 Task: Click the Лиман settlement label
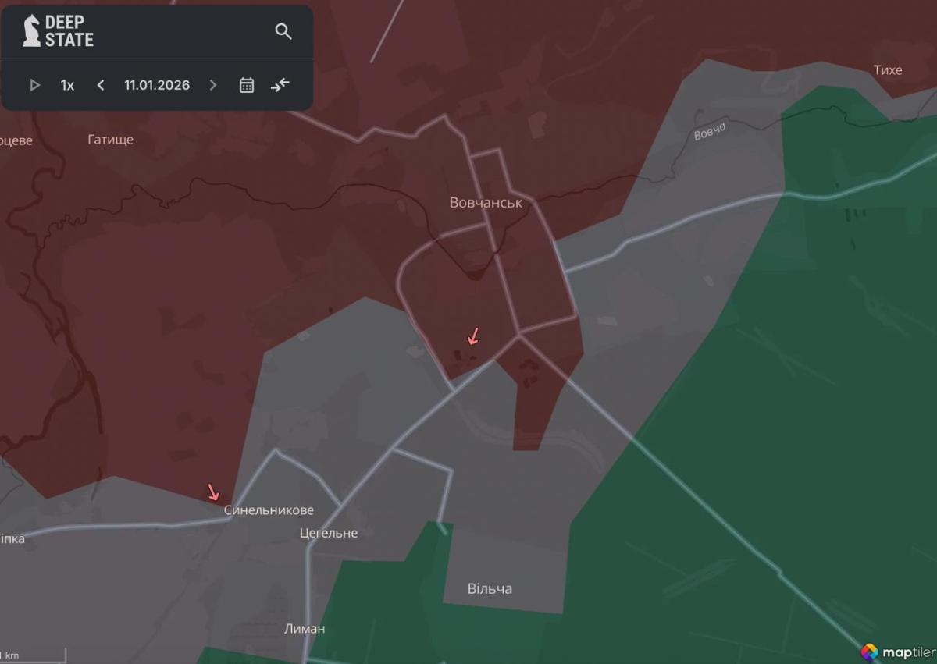click(305, 628)
